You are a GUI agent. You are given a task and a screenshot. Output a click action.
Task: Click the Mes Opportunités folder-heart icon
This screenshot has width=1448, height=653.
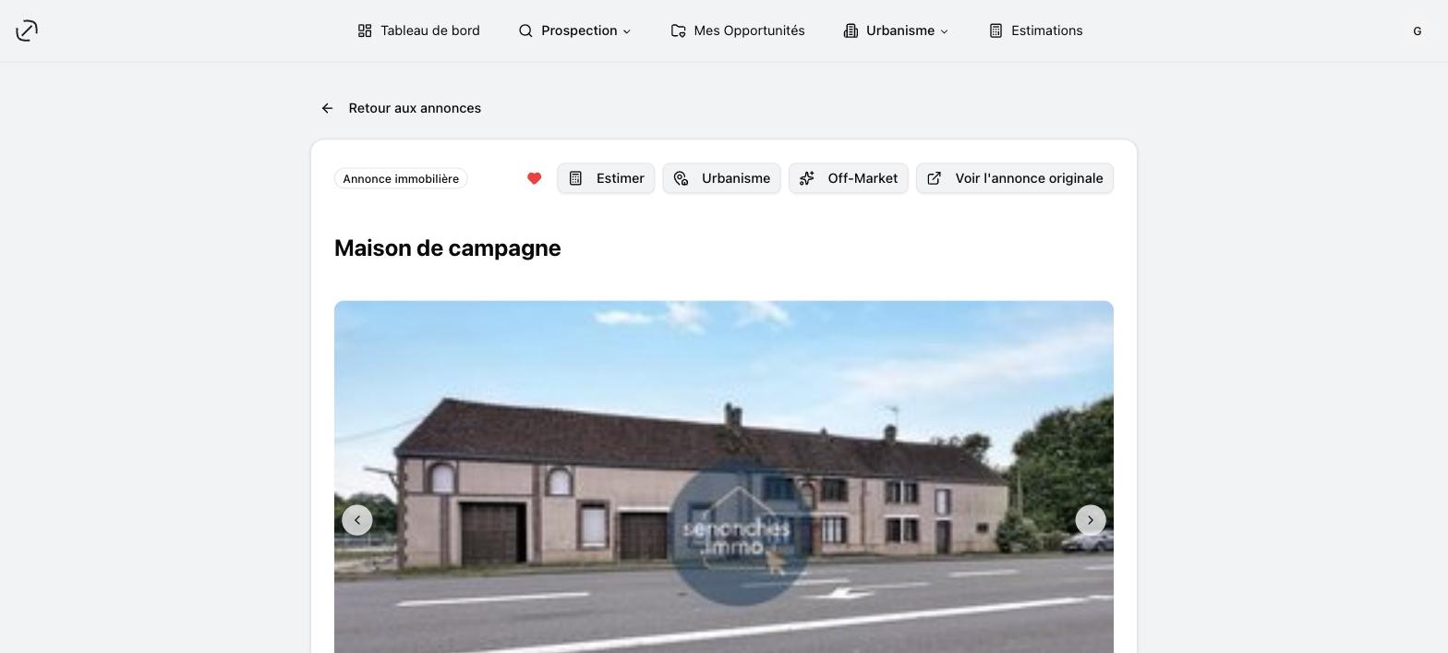point(678,30)
